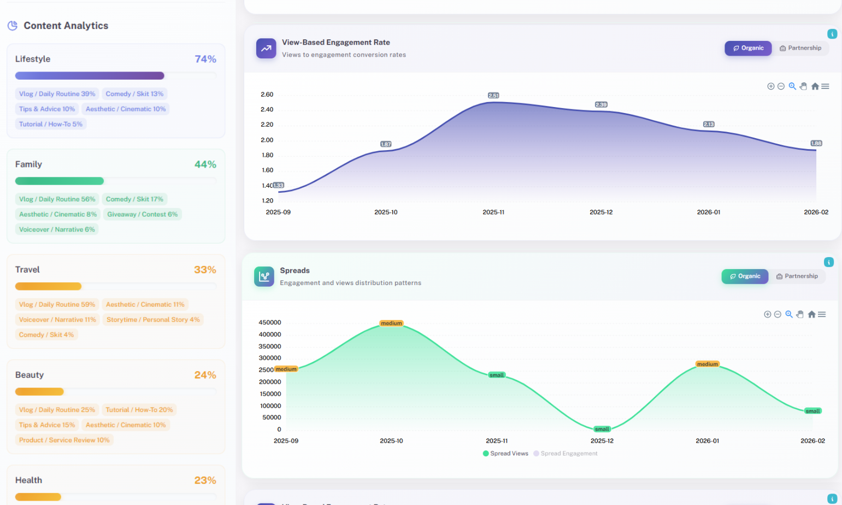Image resolution: width=842 pixels, height=505 pixels.
Task: Select Organic on the Spreads chart
Action: click(x=745, y=276)
